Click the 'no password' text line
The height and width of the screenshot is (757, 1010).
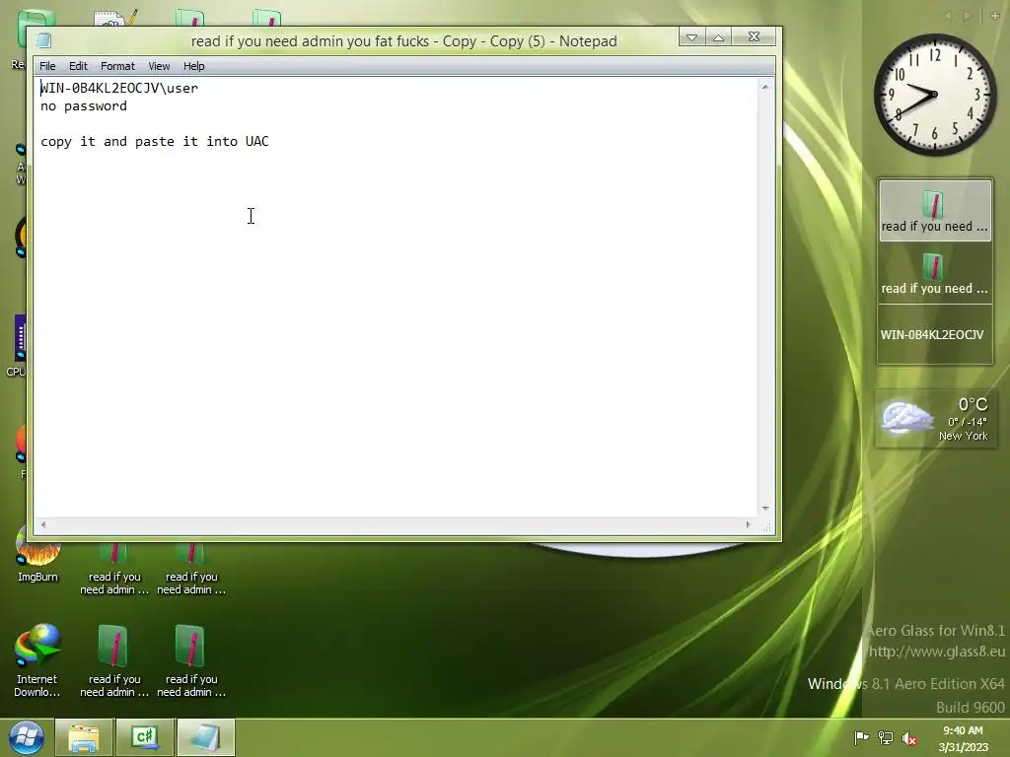tap(84, 106)
